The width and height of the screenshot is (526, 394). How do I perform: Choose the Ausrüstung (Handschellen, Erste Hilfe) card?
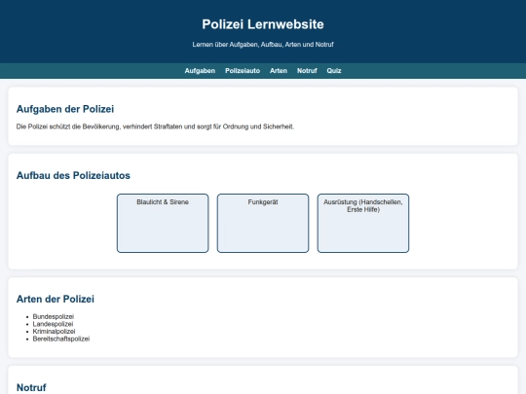click(363, 223)
